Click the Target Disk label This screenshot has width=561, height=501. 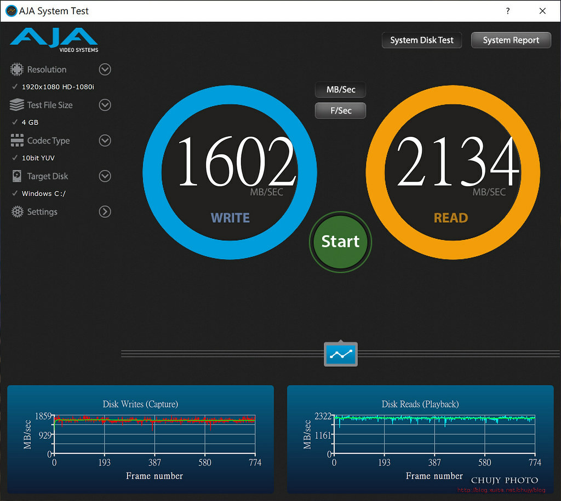click(x=48, y=176)
